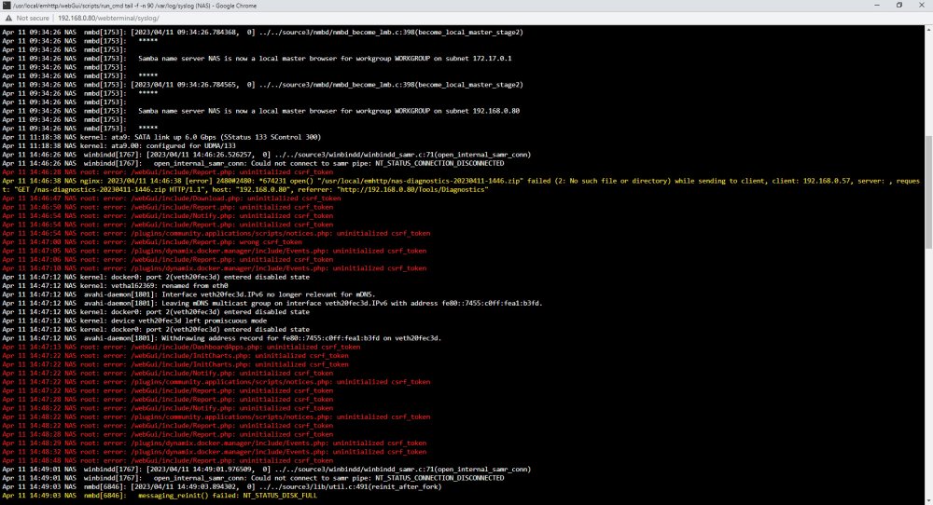
Task: Click the 14:47:22 notices.php error line
Action: pos(216,381)
